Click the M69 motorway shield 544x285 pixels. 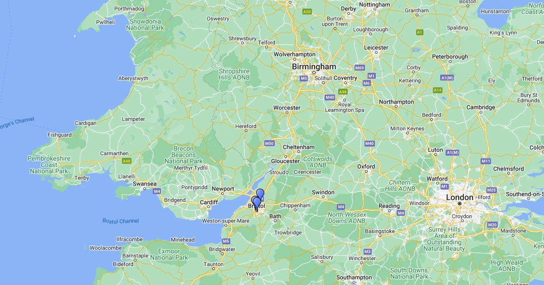pos(359,68)
